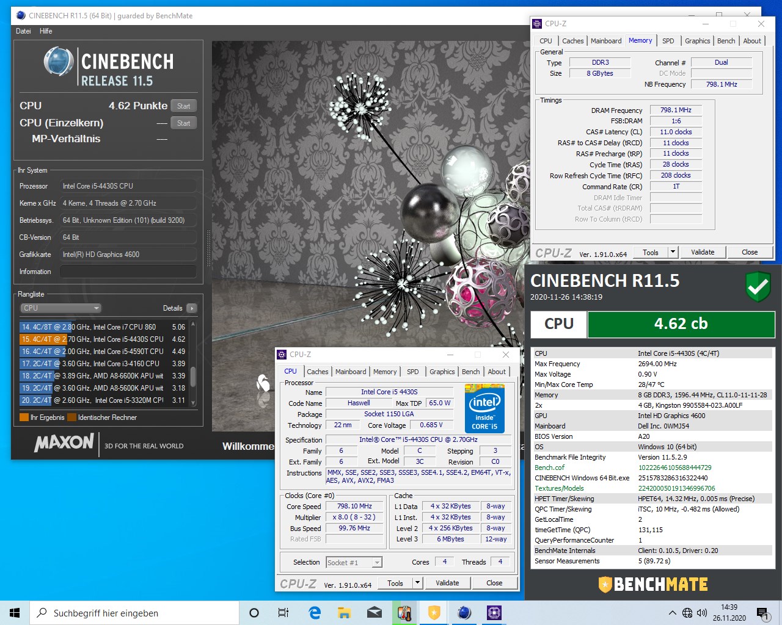Select ranking row AMD A8-5600K APU
This screenshot has width=782, height=625.
coord(103,388)
